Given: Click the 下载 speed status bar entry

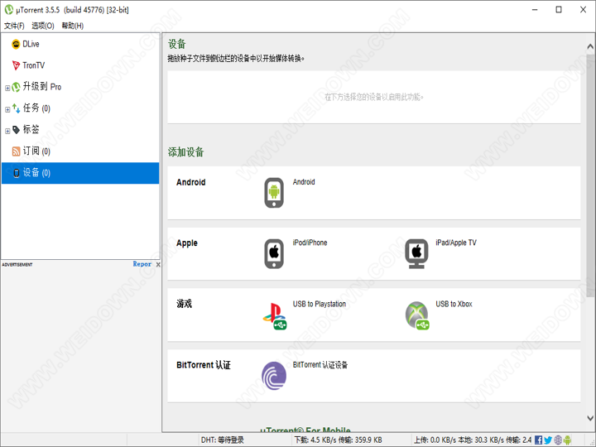Looking at the screenshot, I should pyautogui.click(x=339, y=440).
